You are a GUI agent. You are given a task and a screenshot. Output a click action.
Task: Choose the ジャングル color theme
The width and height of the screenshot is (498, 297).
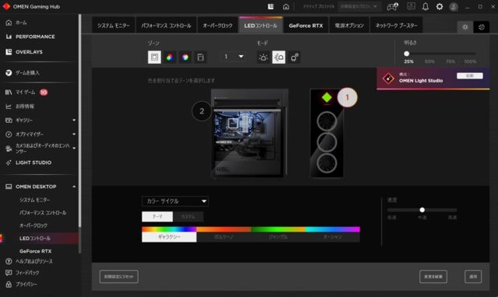click(278, 234)
